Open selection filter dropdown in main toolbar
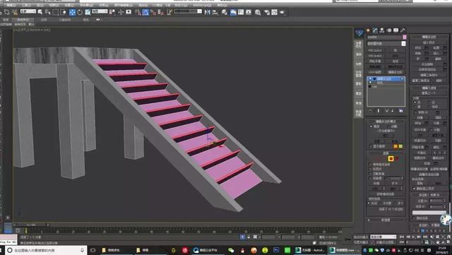The width and height of the screenshot is (452, 255). point(28,11)
